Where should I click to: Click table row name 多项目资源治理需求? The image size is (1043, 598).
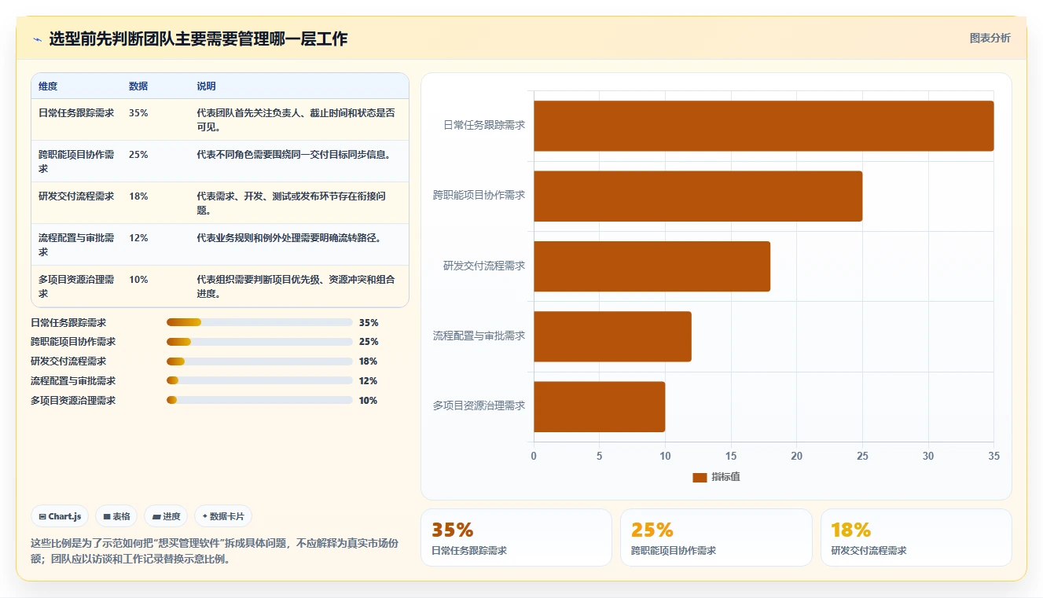[x=76, y=287]
